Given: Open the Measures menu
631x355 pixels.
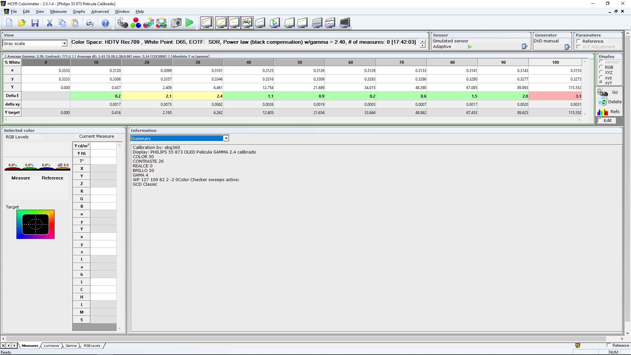Looking at the screenshot, I should coord(58,12).
